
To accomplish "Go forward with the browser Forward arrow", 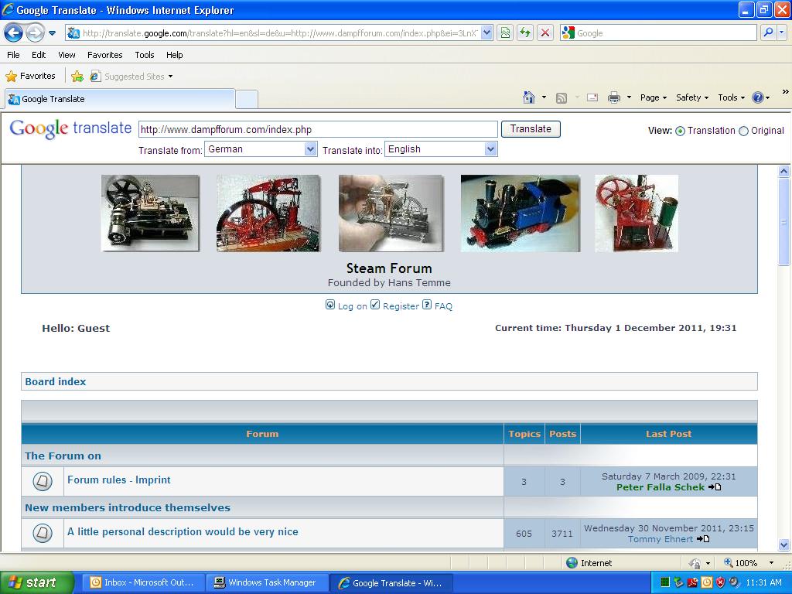I will pyautogui.click(x=35, y=33).
